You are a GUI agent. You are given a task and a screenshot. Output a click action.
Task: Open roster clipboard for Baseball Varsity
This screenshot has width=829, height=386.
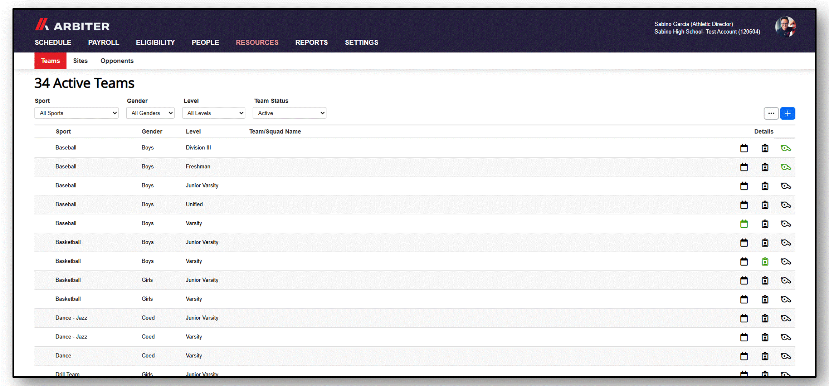click(765, 224)
